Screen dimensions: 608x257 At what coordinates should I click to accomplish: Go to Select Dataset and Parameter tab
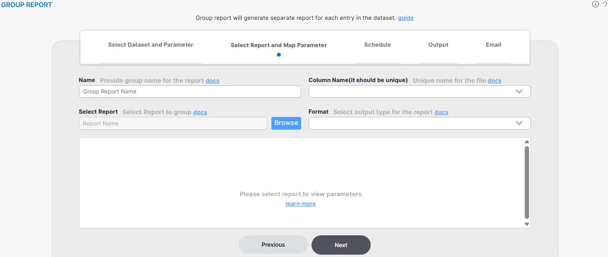click(150, 45)
